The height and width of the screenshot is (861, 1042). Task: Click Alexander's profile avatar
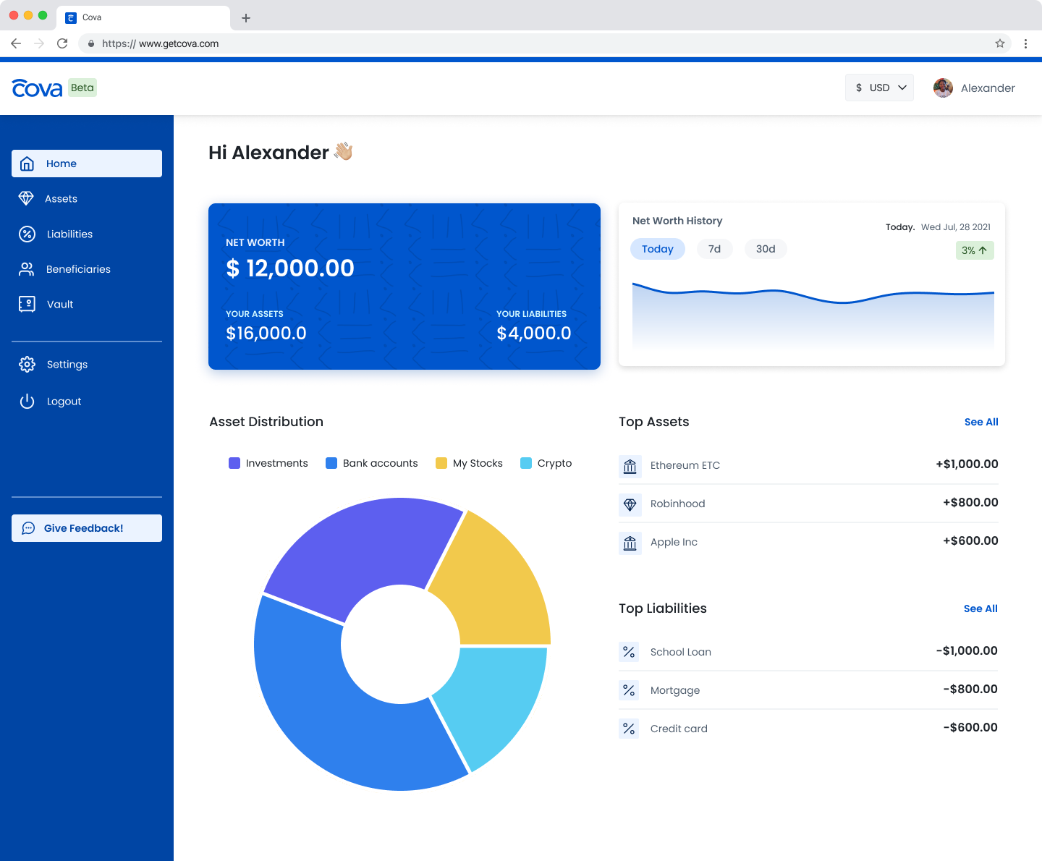(x=943, y=88)
